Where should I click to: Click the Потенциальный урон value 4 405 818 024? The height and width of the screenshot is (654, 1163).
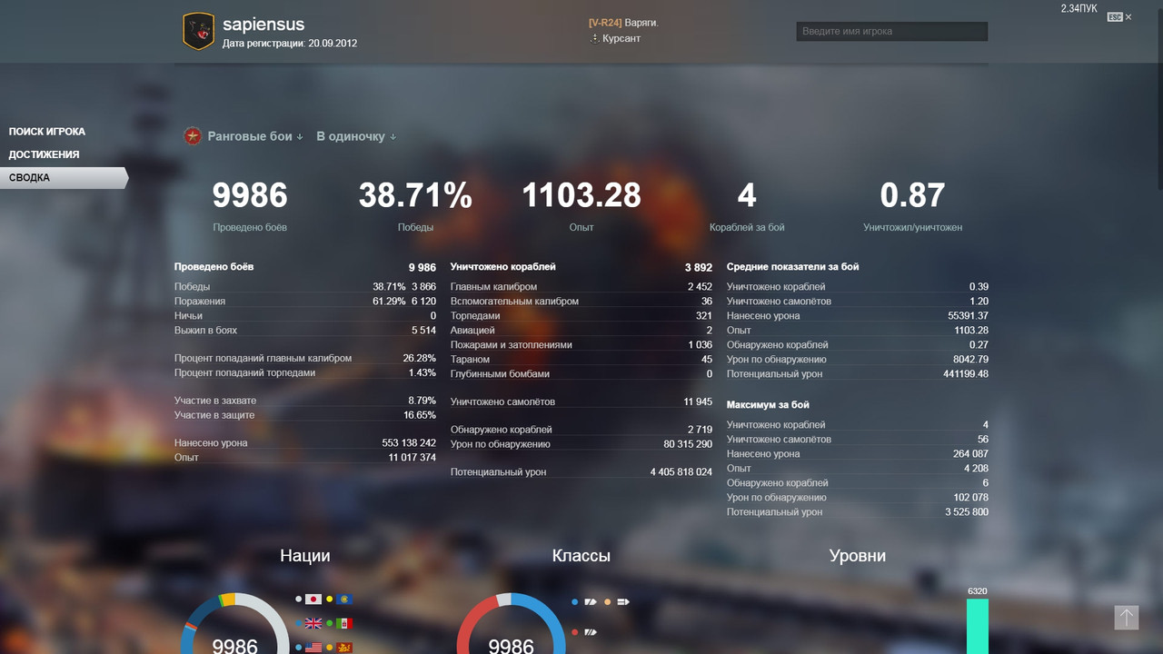[x=681, y=472]
